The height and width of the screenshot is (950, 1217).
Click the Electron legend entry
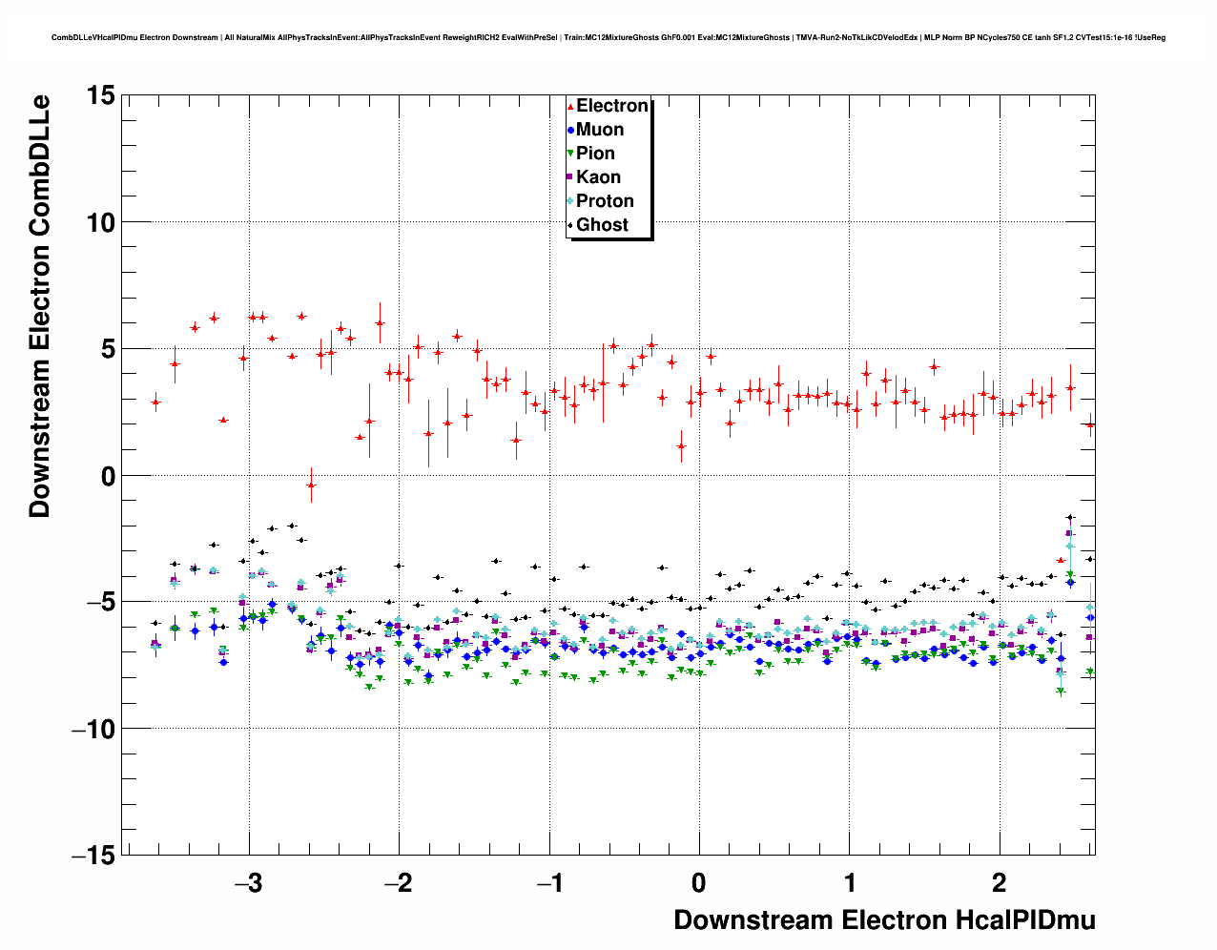[x=608, y=106]
